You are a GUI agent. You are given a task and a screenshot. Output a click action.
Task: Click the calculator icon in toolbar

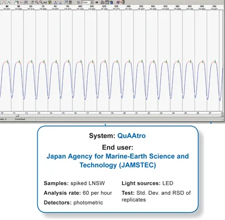[x=70, y=2]
